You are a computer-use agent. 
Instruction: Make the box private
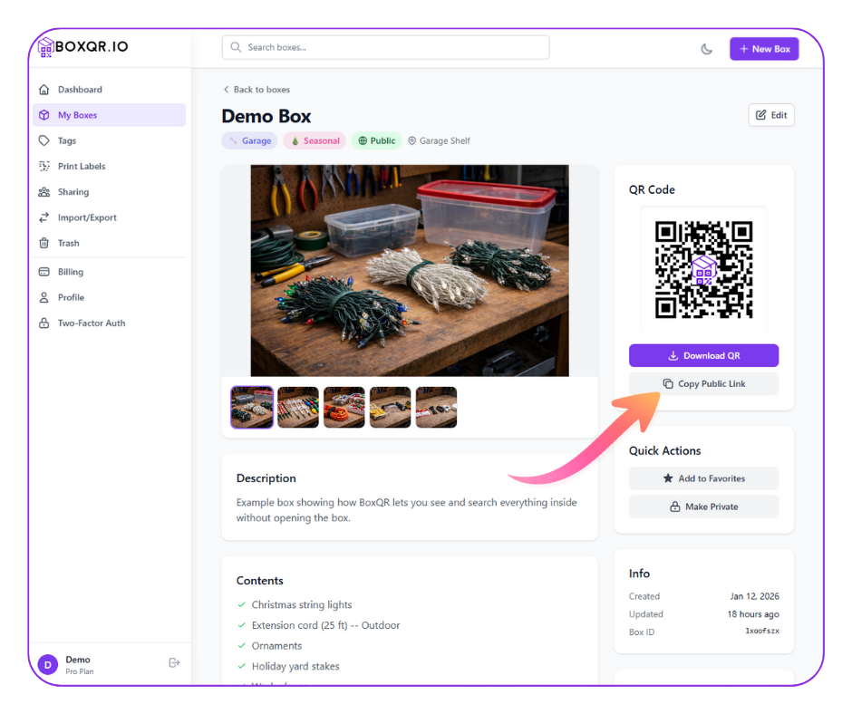[703, 507]
